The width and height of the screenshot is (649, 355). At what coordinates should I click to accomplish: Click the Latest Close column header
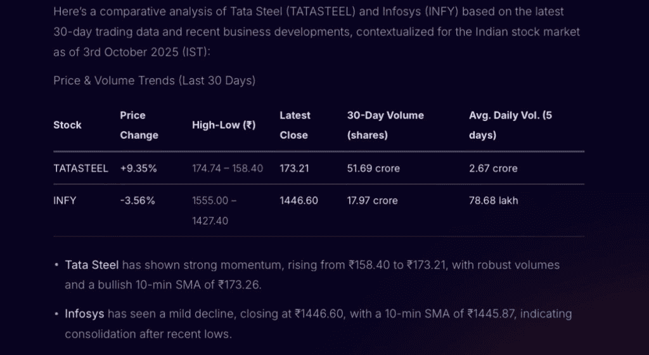point(295,125)
